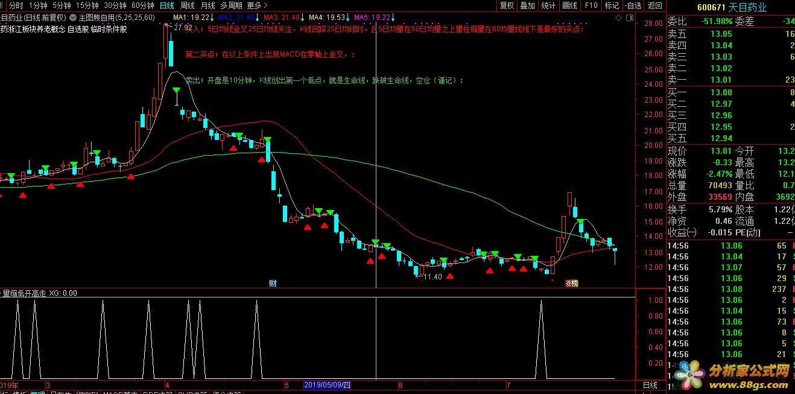795x394 pixels.
Task: Click the 买三 12.96 bid row
Action: tap(730, 115)
